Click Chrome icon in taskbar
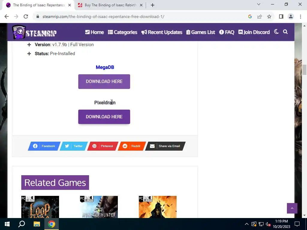The height and width of the screenshot is (230, 307). 52,224
